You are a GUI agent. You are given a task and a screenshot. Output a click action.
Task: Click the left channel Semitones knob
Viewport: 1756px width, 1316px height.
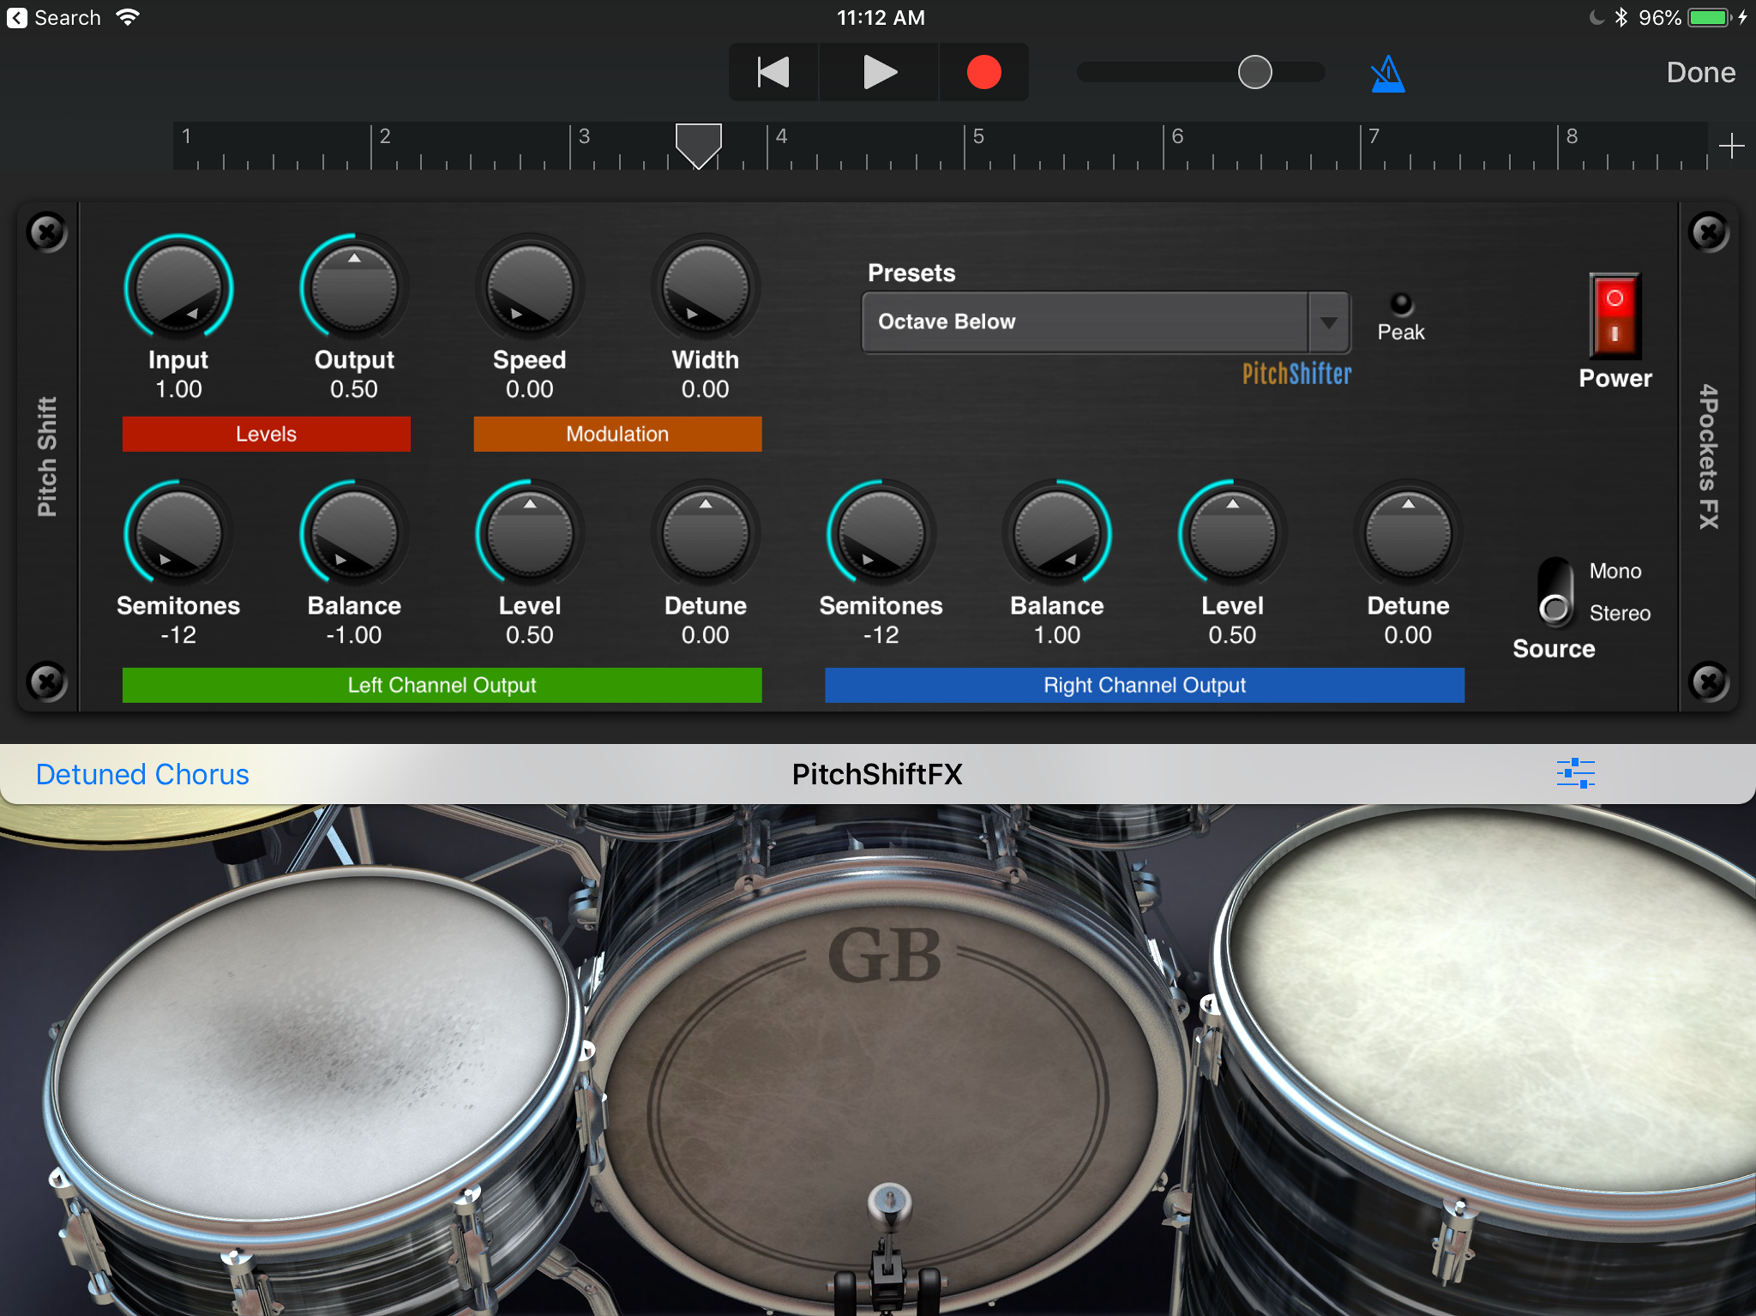tap(178, 534)
